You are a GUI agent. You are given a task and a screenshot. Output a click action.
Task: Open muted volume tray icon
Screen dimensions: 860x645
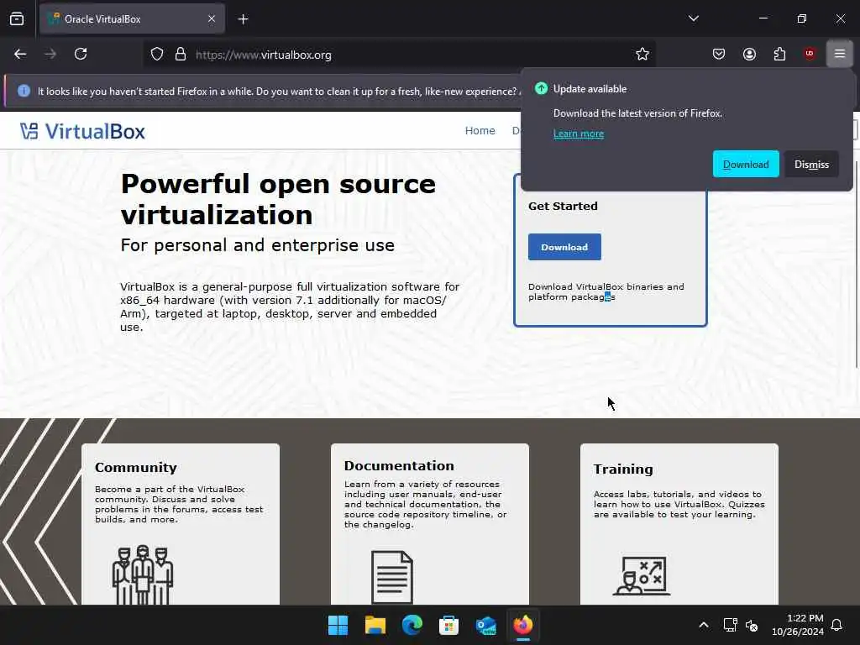(752, 625)
